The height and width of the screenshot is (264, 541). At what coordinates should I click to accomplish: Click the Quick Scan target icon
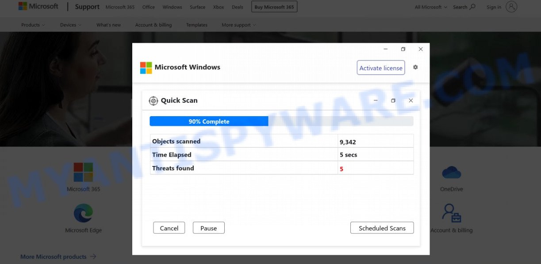click(x=153, y=101)
